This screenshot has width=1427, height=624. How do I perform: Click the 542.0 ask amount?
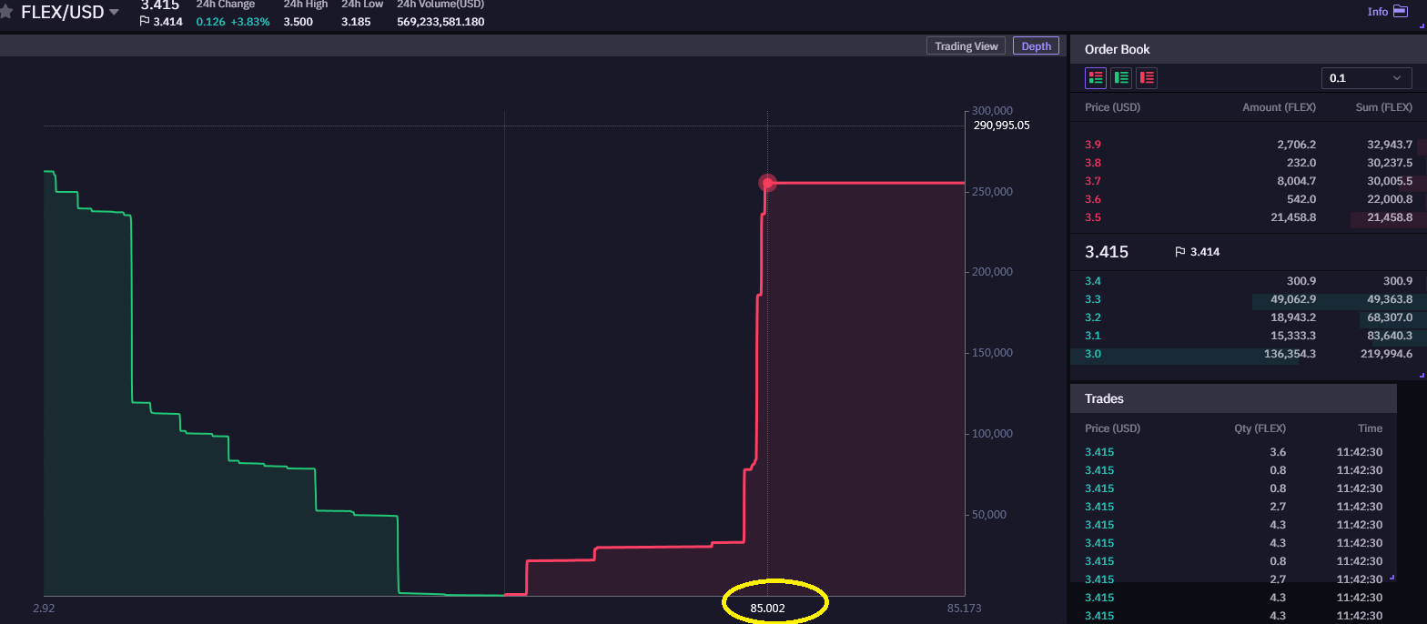1302,199
